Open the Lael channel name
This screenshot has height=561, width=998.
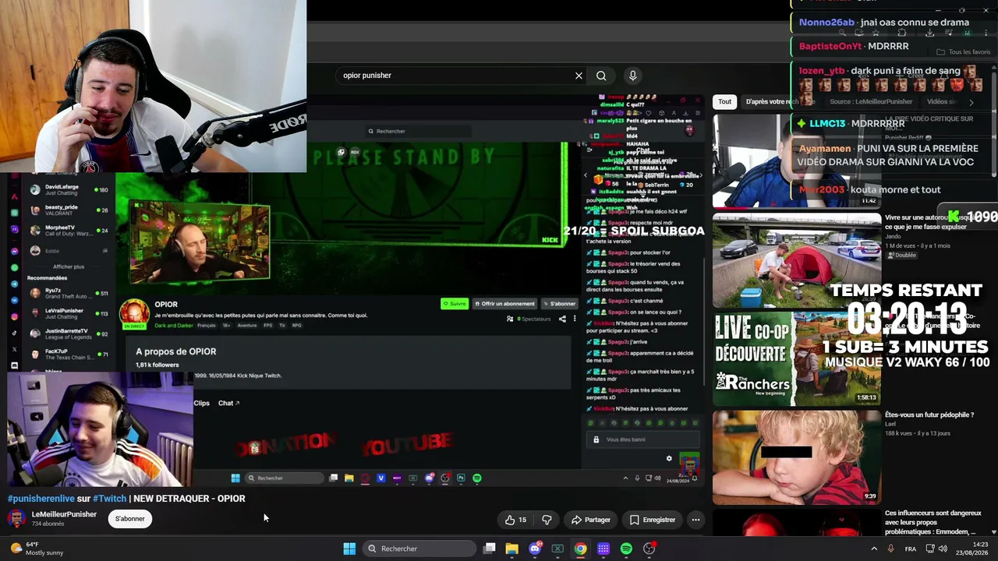pos(892,425)
